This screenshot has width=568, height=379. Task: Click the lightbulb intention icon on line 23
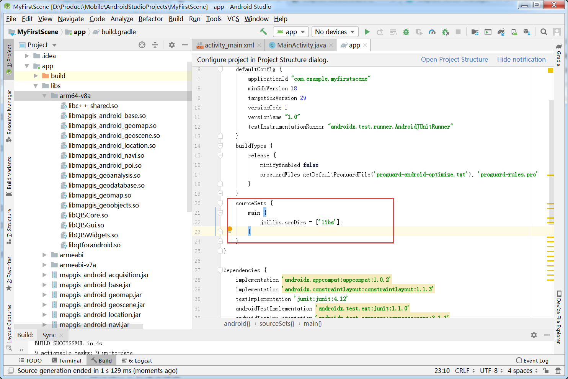230,230
